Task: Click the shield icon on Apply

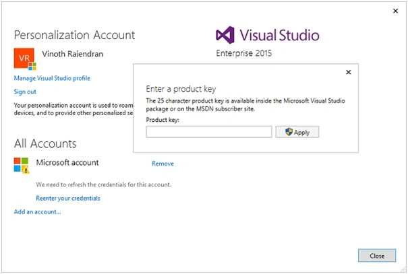Action: coord(289,132)
